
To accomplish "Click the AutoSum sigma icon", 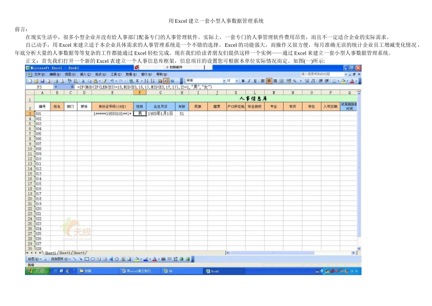I will (137, 81).
